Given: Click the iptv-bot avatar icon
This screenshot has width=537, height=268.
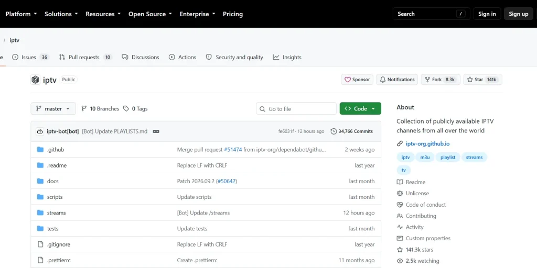Looking at the screenshot, I should (40, 131).
